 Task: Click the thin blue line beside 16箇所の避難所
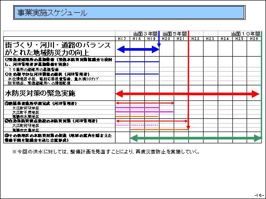(137, 62)
